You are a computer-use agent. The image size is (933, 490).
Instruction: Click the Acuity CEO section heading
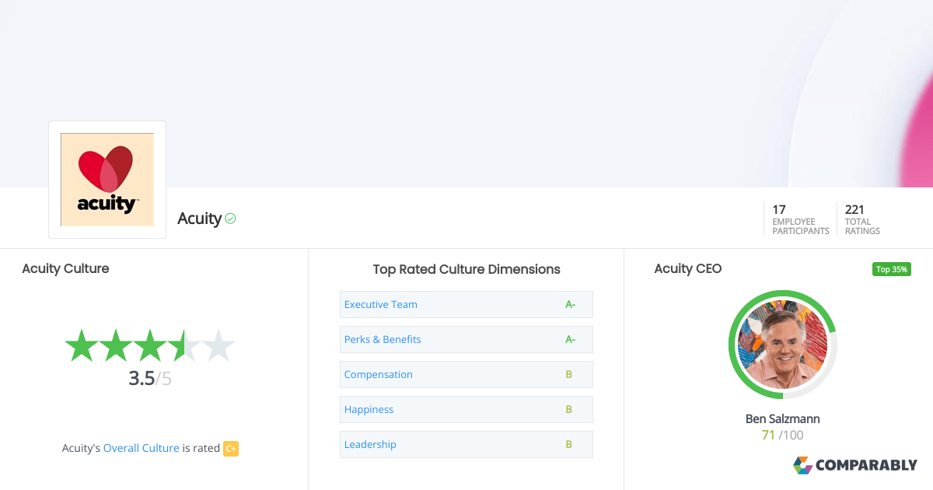coord(688,268)
